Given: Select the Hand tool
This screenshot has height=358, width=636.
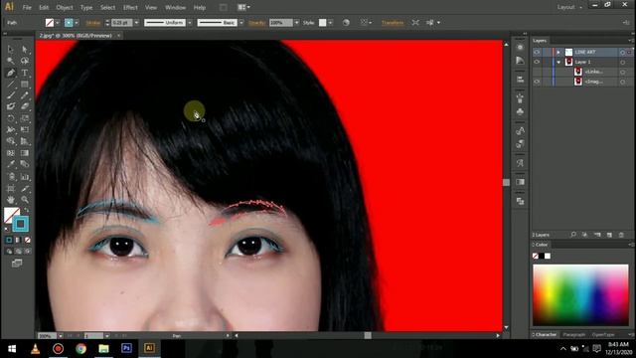Looking at the screenshot, I should pyautogui.click(x=11, y=200).
